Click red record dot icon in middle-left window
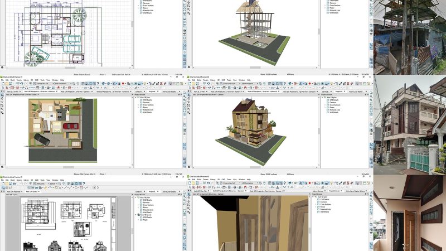 [x=123, y=83]
